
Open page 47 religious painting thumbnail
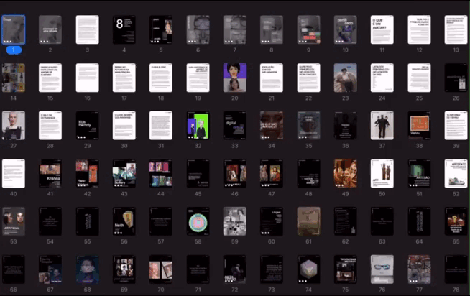point(272,173)
